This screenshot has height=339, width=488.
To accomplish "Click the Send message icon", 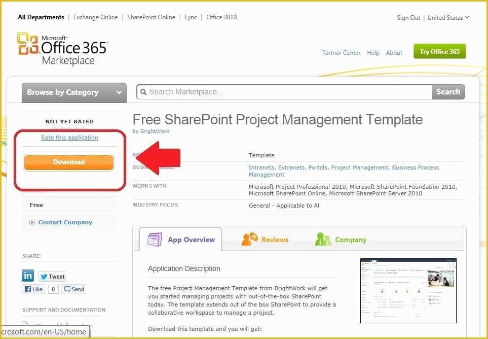I will pyautogui.click(x=67, y=289).
